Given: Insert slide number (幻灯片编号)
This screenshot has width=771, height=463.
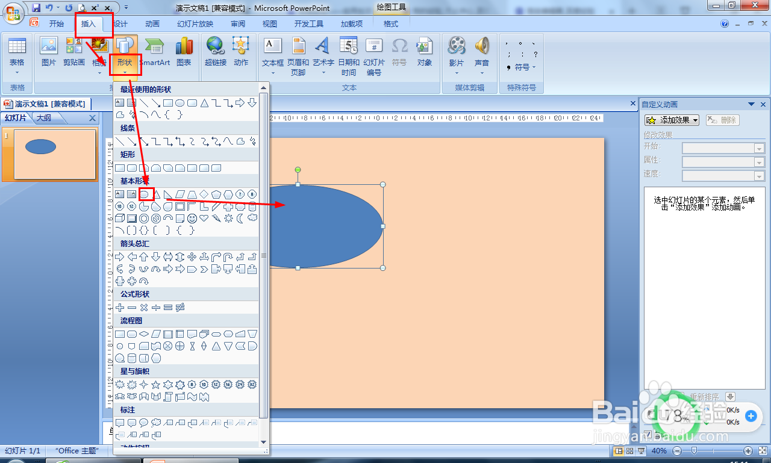Looking at the screenshot, I should tap(374, 56).
